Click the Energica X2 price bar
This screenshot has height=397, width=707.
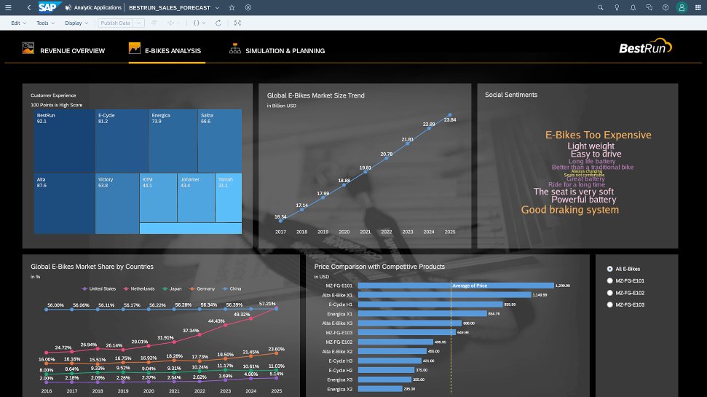pyautogui.click(x=380, y=389)
